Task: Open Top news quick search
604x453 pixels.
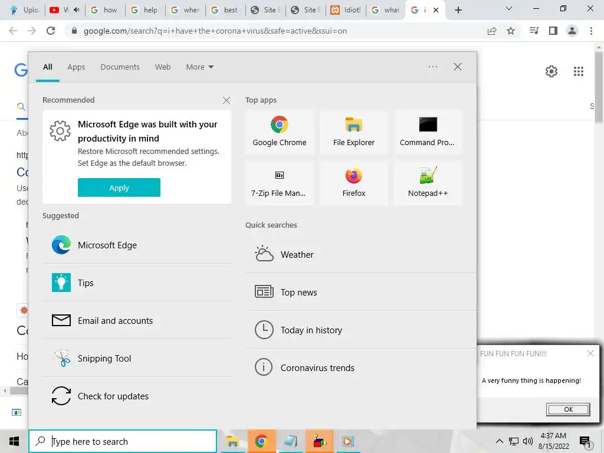Action: point(360,292)
